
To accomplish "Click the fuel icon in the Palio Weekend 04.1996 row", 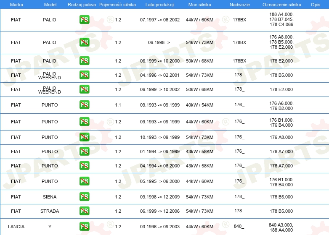I will [x=84, y=75].
